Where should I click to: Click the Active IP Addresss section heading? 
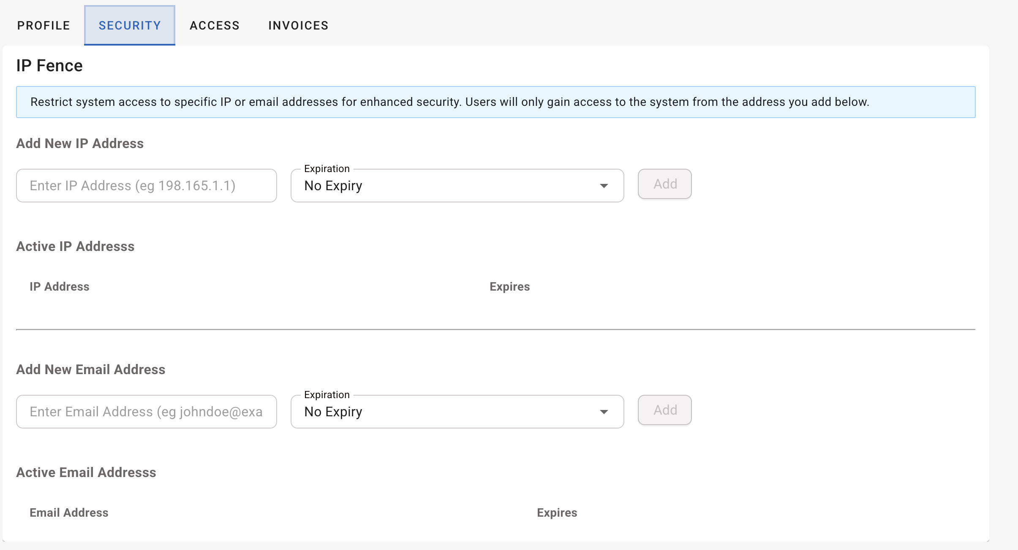tap(75, 246)
